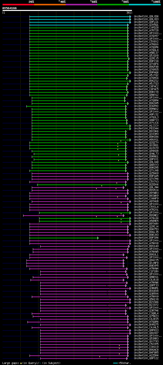Open the UniRef100_C5Y8Y2 hit label
The image size is (163, 365).
[x=146, y=42]
